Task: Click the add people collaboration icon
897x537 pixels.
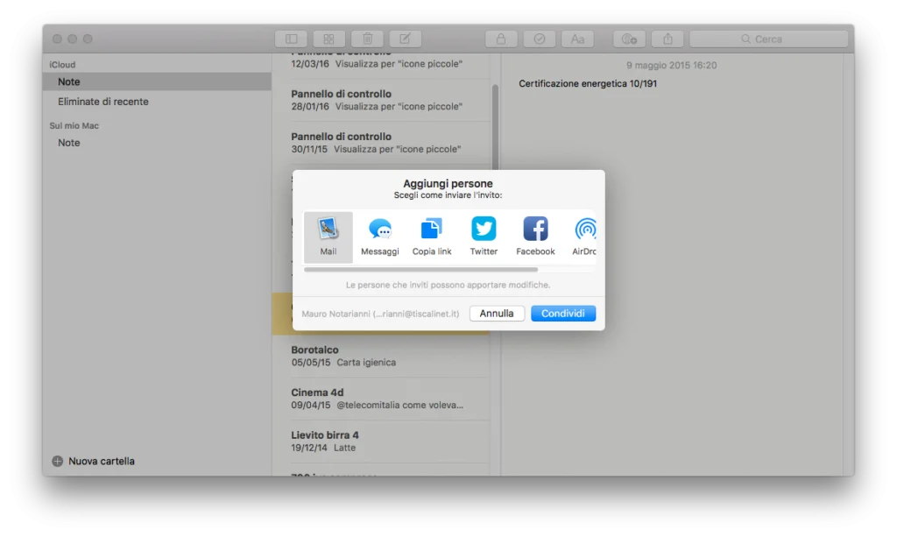Action: tap(628, 38)
